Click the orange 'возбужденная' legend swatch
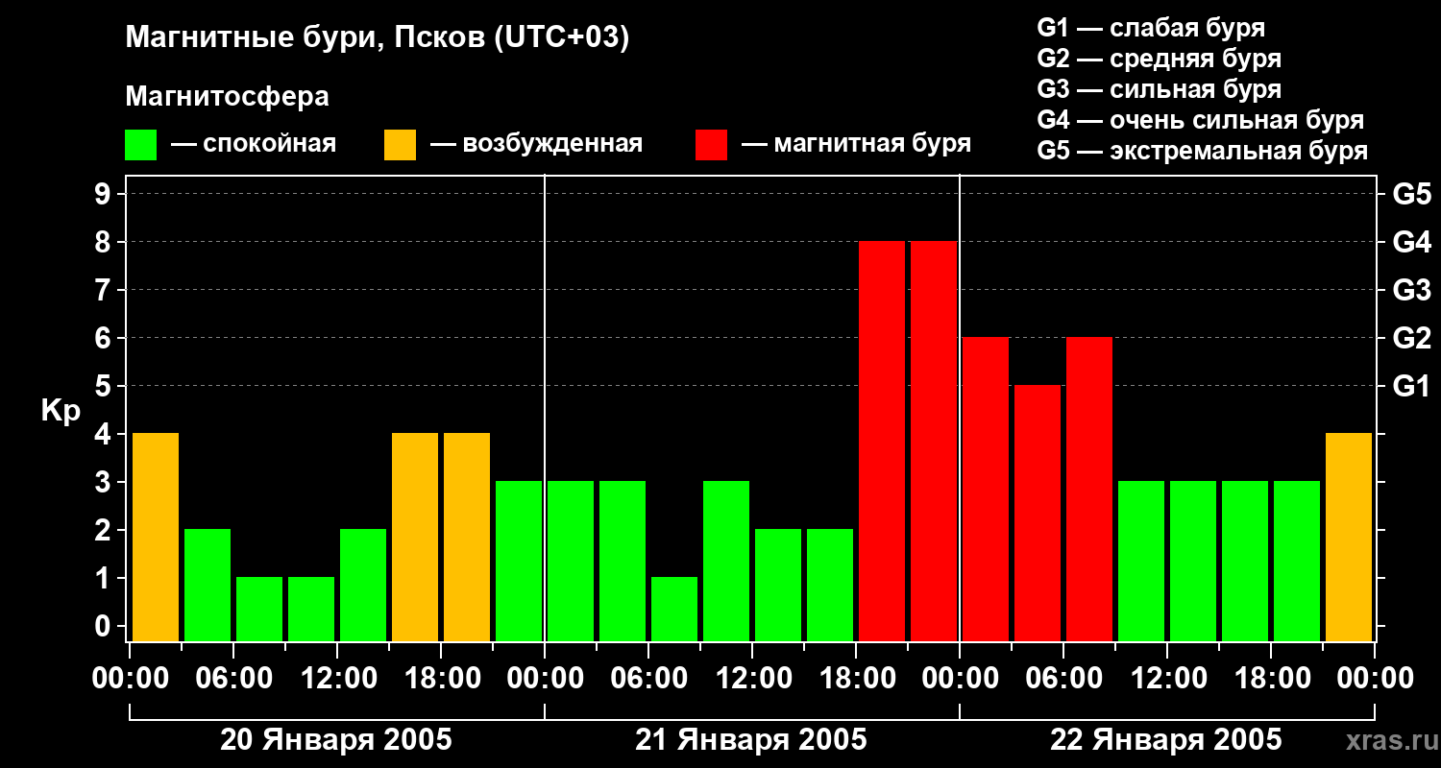This screenshot has height=768, width=1441. coord(400,145)
